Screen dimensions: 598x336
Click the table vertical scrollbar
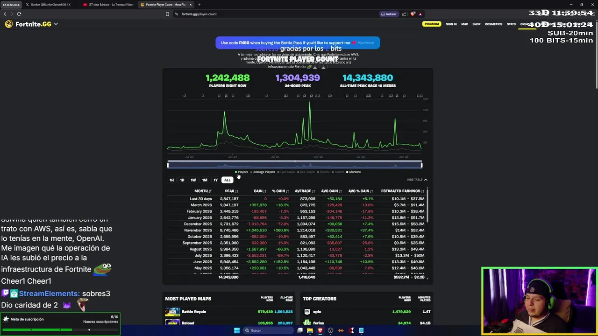pos(427,206)
